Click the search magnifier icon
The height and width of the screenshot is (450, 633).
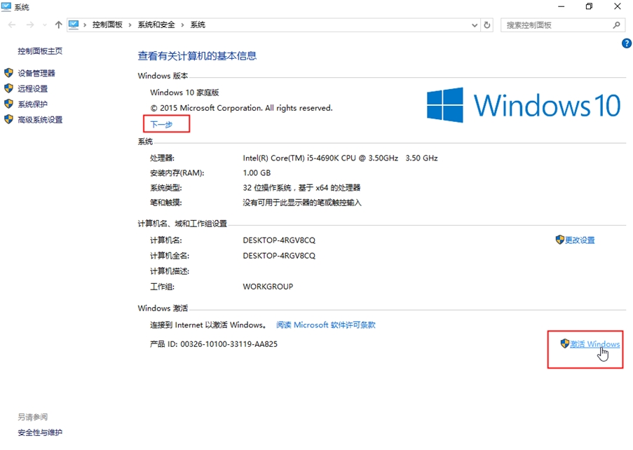click(616, 25)
